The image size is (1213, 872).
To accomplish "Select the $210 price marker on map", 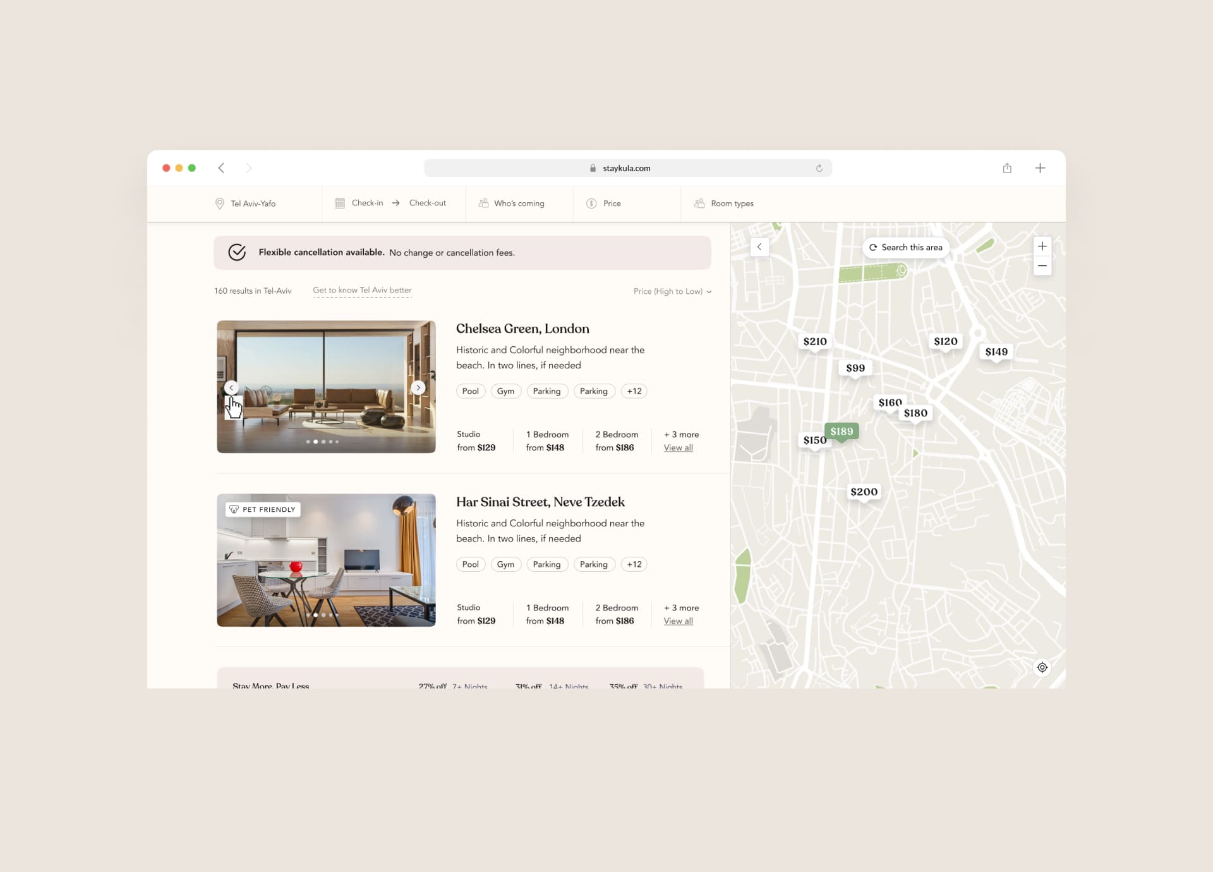I will 814,342.
